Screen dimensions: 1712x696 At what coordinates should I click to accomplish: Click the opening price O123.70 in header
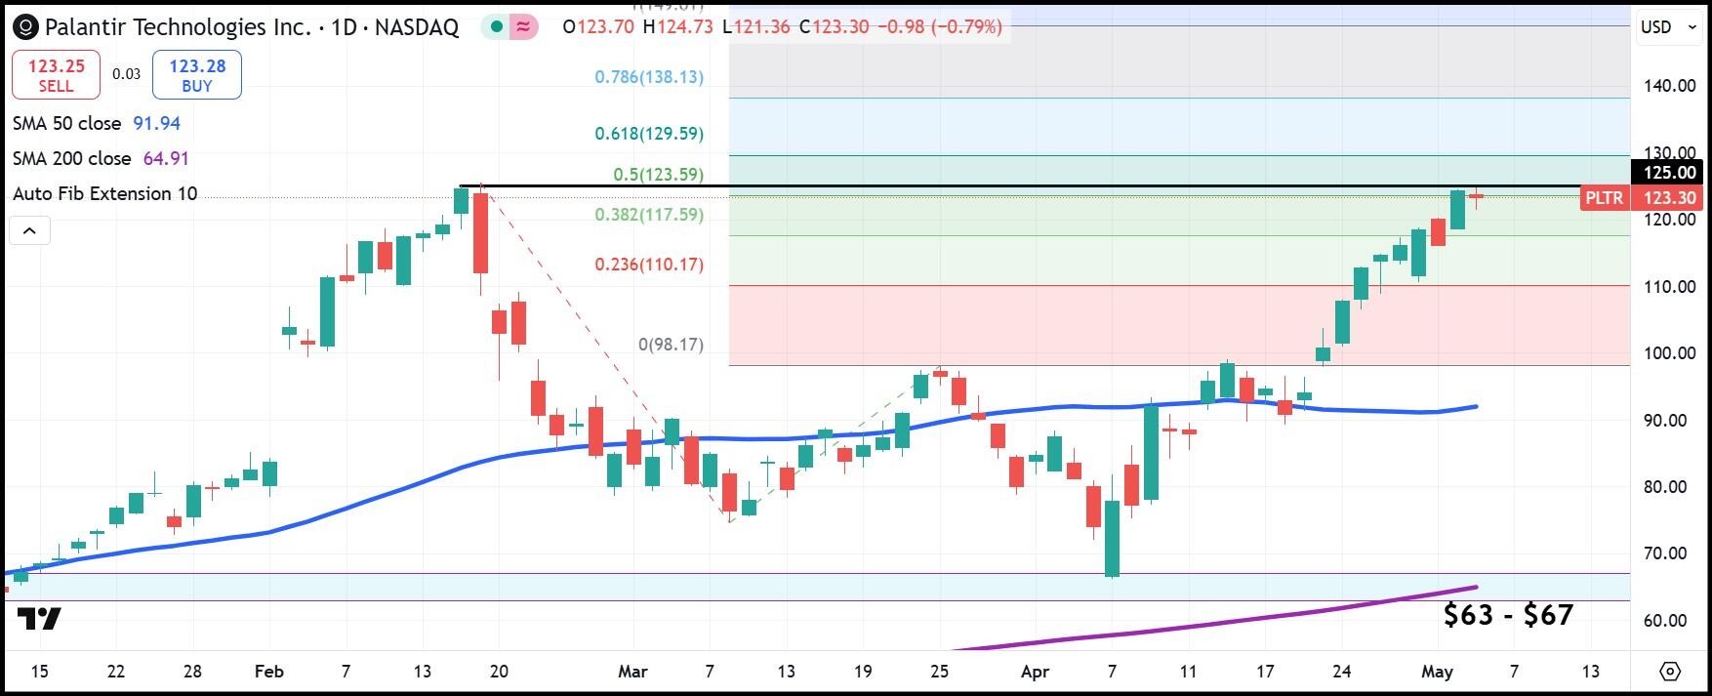[x=598, y=27]
